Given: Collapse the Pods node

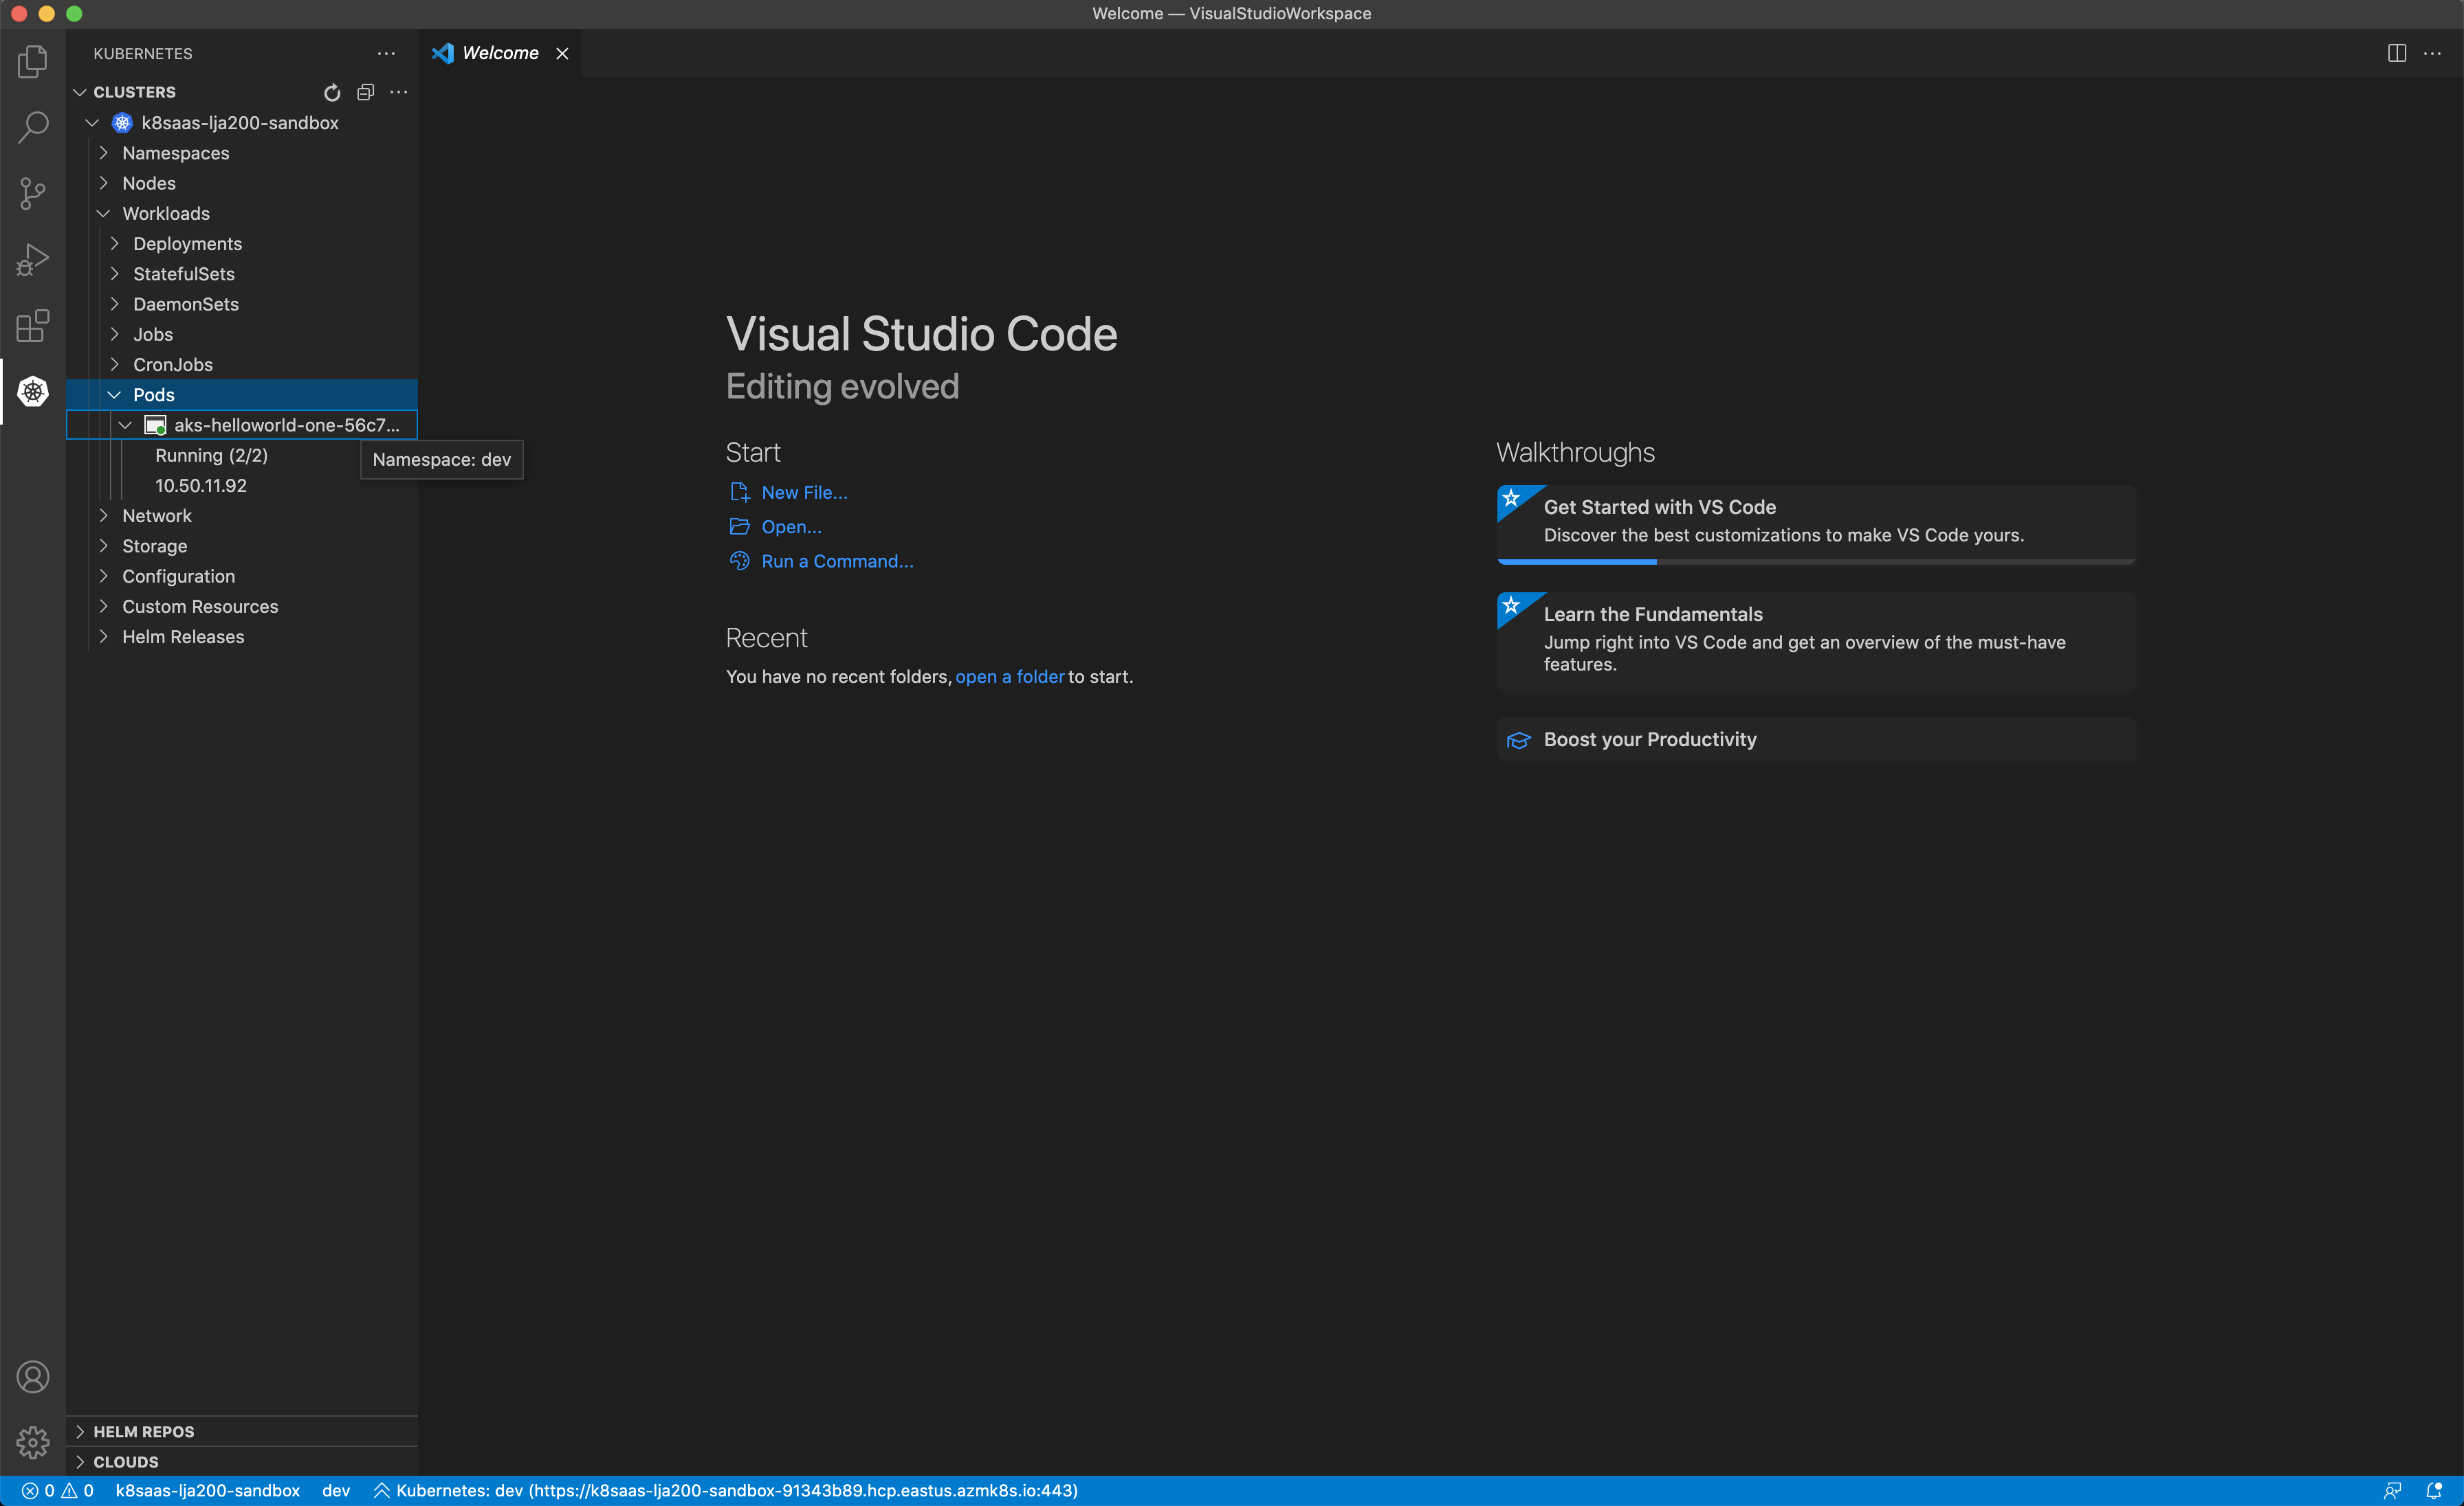Looking at the screenshot, I should point(114,395).
